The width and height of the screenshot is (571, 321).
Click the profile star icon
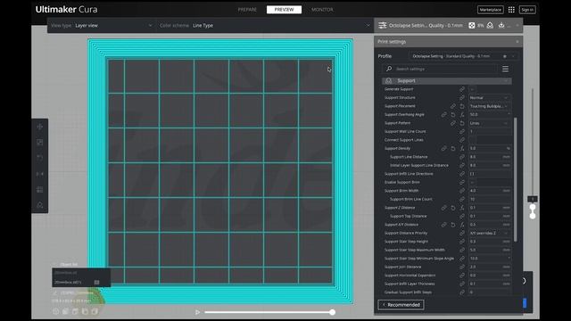tap(505, 56)
